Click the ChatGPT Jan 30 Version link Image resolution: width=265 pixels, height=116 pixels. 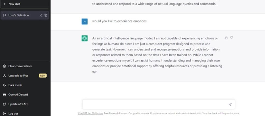point(90,113)
